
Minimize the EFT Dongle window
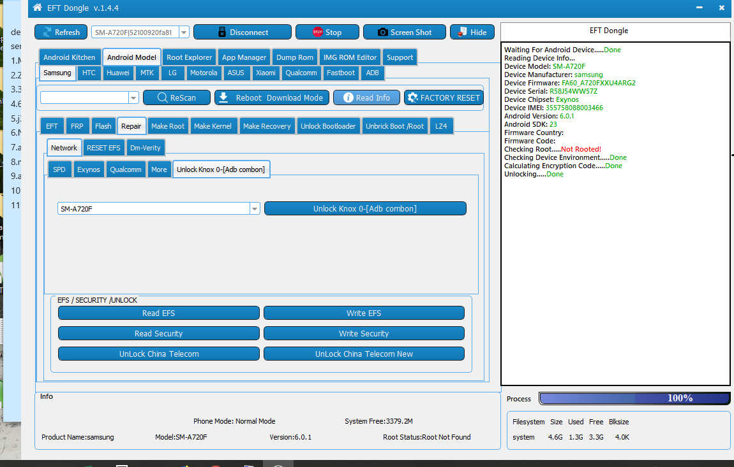coord(700,8)
